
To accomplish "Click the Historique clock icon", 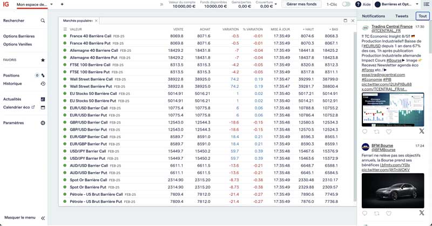I will click(43, 84).
